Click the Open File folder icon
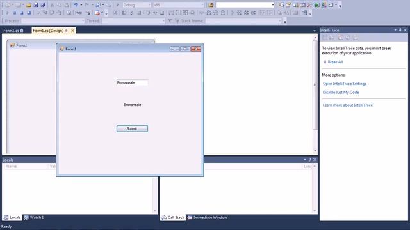Screen dimensions: 410x230 tap(28, 5)
